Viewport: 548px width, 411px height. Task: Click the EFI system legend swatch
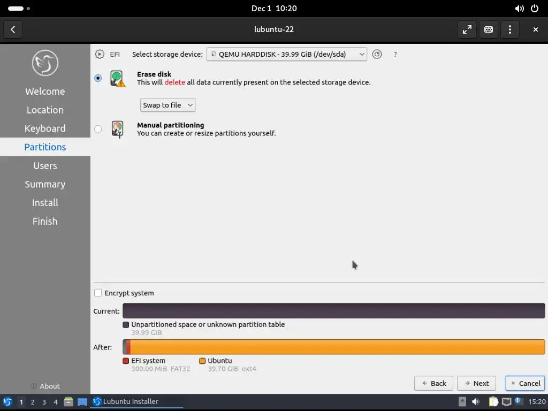126,361
